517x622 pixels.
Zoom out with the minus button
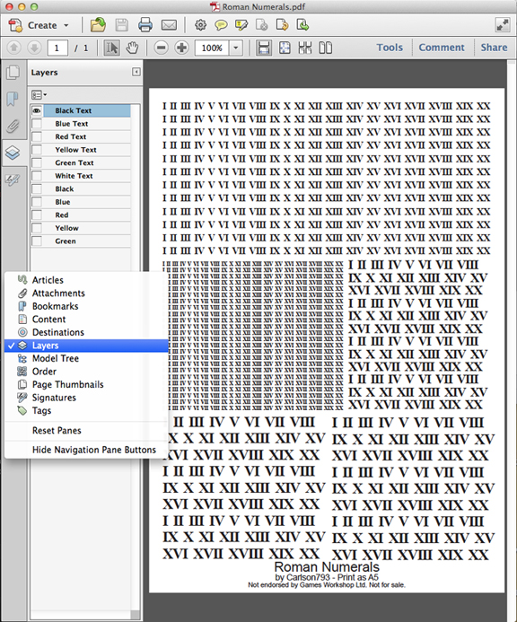point(161,48)
